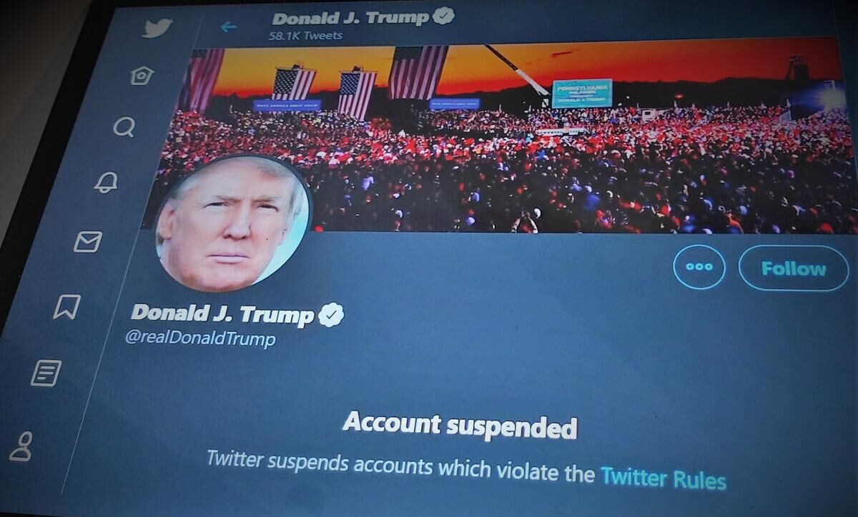The width and height of the screenshot is (858, 517).
Task: Open Explore via the magnifier icon
Action: click(124, 127)
